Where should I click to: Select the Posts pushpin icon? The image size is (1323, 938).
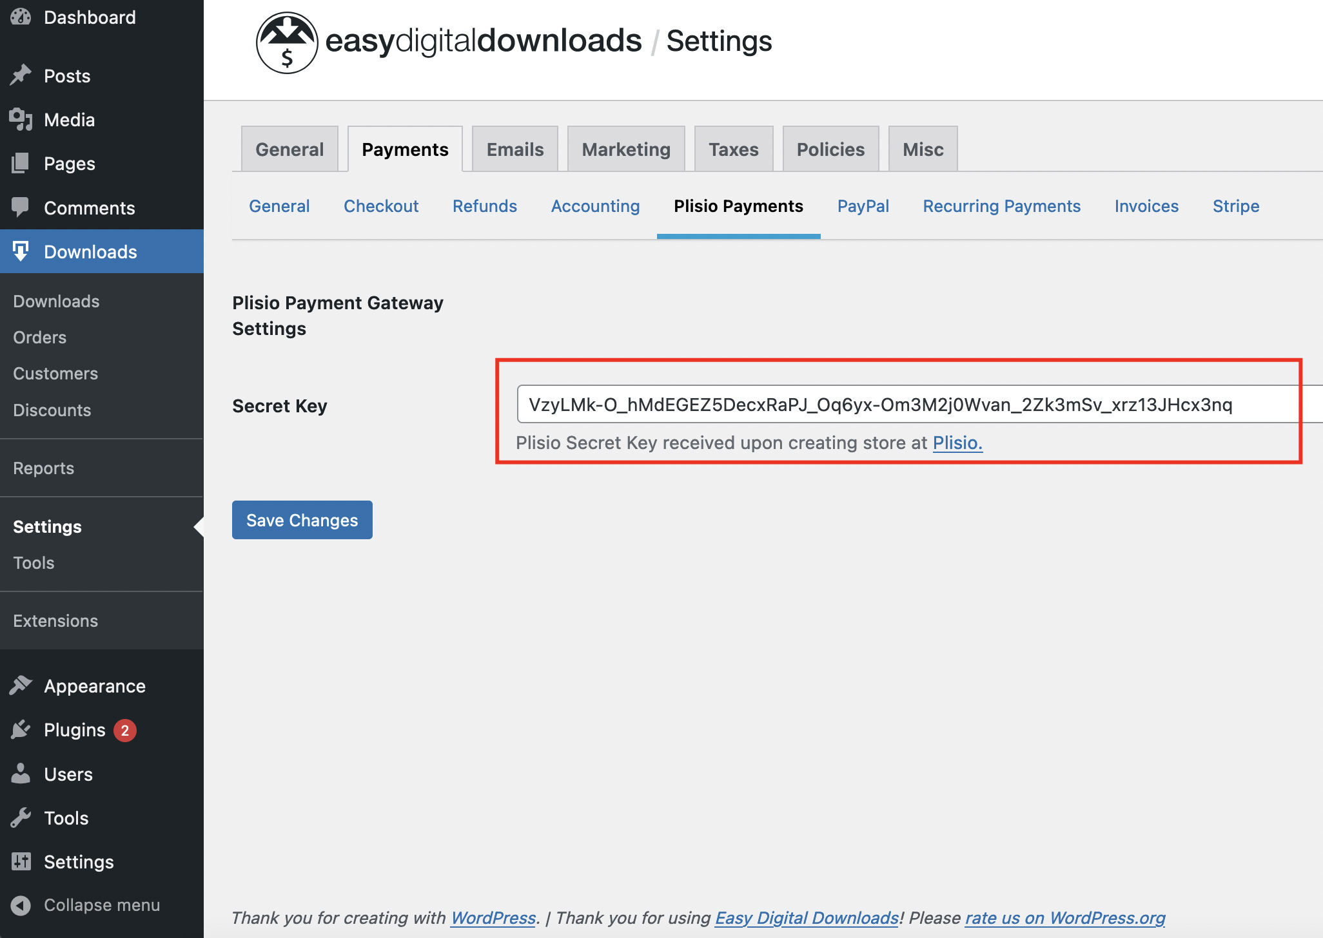point(20,75)
